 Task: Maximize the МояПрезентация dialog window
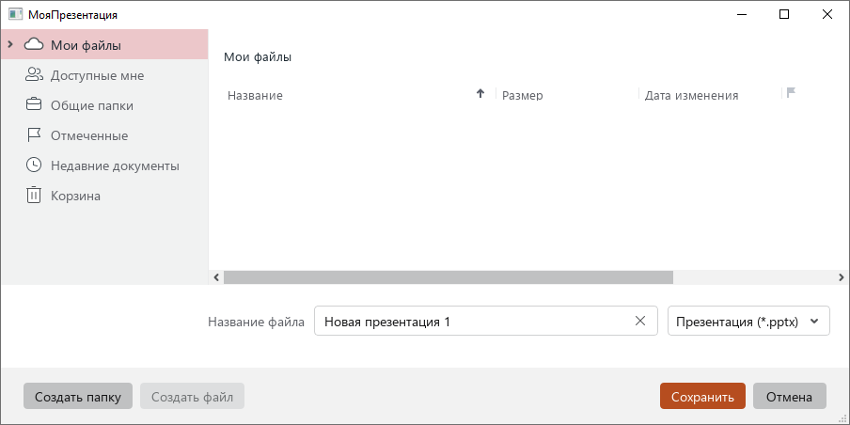pos(784,15)
